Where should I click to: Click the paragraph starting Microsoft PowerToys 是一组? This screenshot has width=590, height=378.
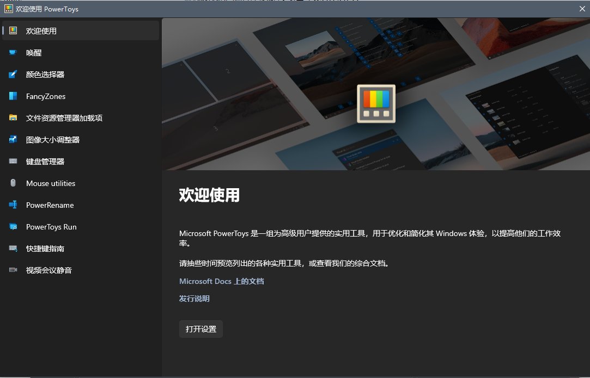click(370, 238)
